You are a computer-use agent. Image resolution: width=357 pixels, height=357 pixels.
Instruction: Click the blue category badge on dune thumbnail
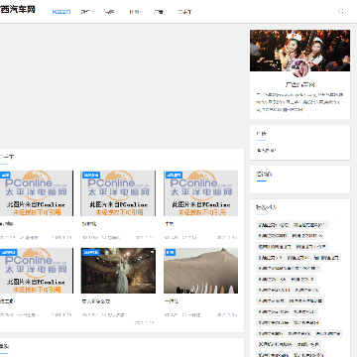tap(170, 252)
